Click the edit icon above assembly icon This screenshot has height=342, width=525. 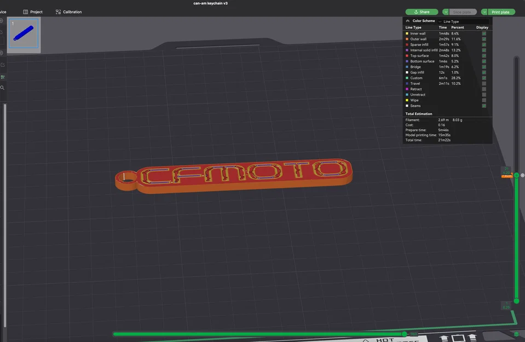coord(2,65)
